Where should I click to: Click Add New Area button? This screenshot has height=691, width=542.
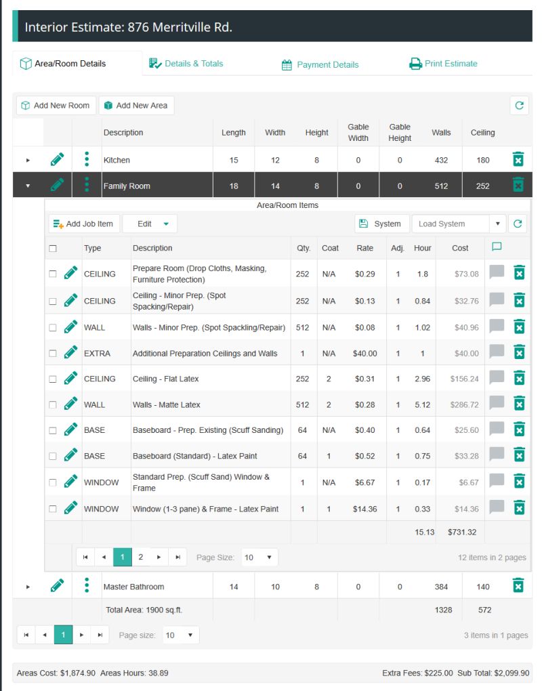click(x=137, y=105)
